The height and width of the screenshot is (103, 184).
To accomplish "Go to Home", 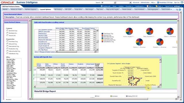I will click(114, 6).
